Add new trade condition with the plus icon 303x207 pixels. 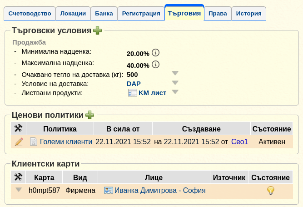(x=97, y=30)
